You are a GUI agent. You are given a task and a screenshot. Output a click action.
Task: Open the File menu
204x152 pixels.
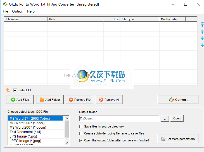(6, 11)
